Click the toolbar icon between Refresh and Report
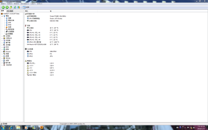The width and height of the screenshot is (208, 130). [x=19, y=7]
